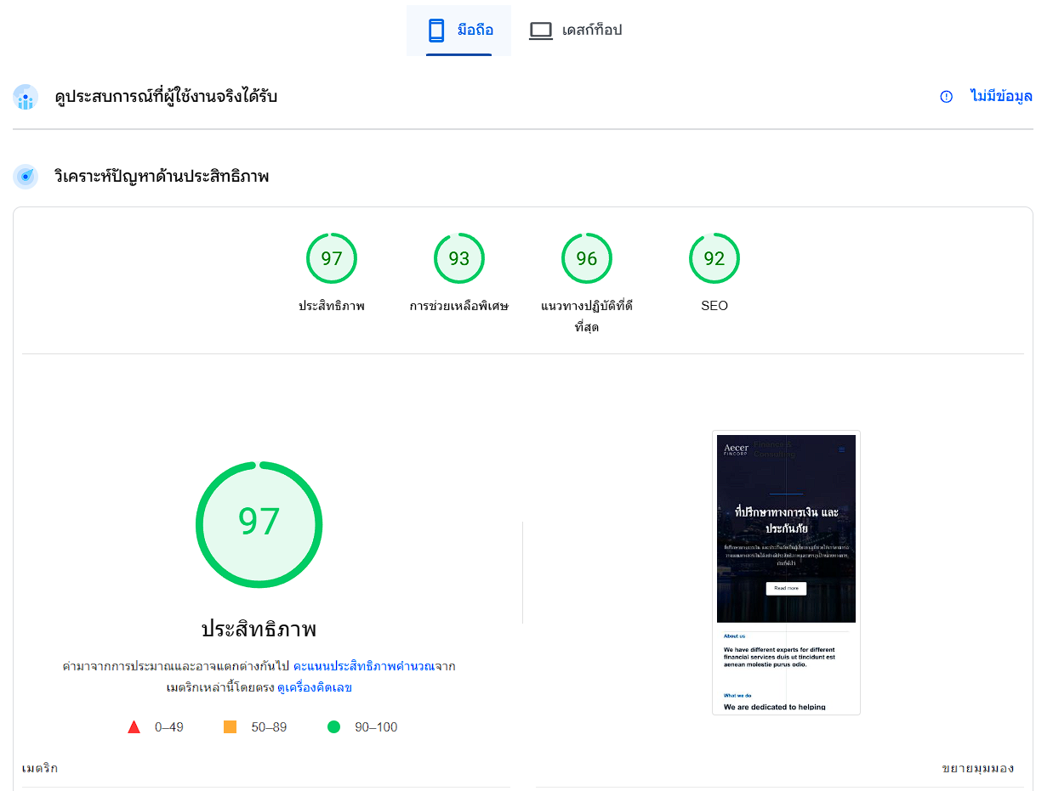Click the large 97 performance gauge
Screen dimensions: 1053x791
259,524
